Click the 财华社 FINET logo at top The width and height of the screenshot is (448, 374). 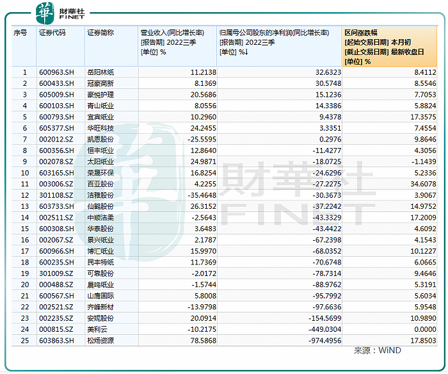pos(60,13)
